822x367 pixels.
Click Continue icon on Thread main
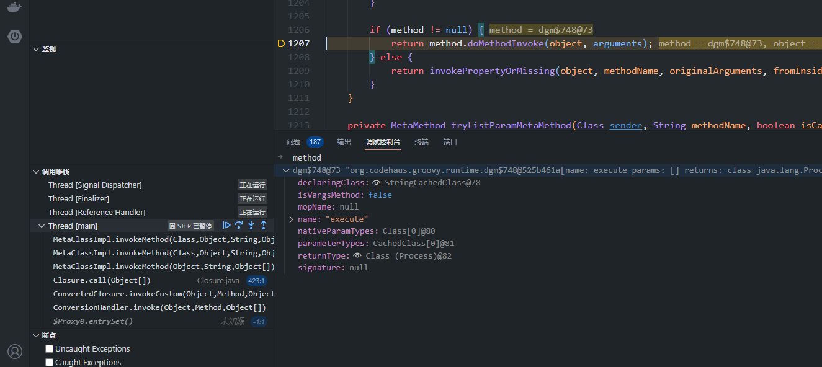click(x=226, y=226)
